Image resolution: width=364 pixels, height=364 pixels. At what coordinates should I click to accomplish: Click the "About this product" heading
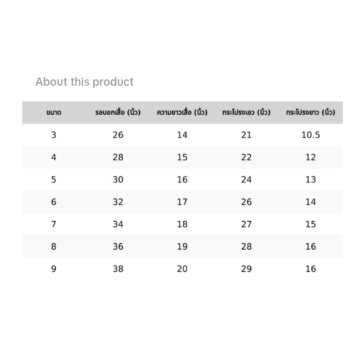pyautogui.click(x=85, y=82)
